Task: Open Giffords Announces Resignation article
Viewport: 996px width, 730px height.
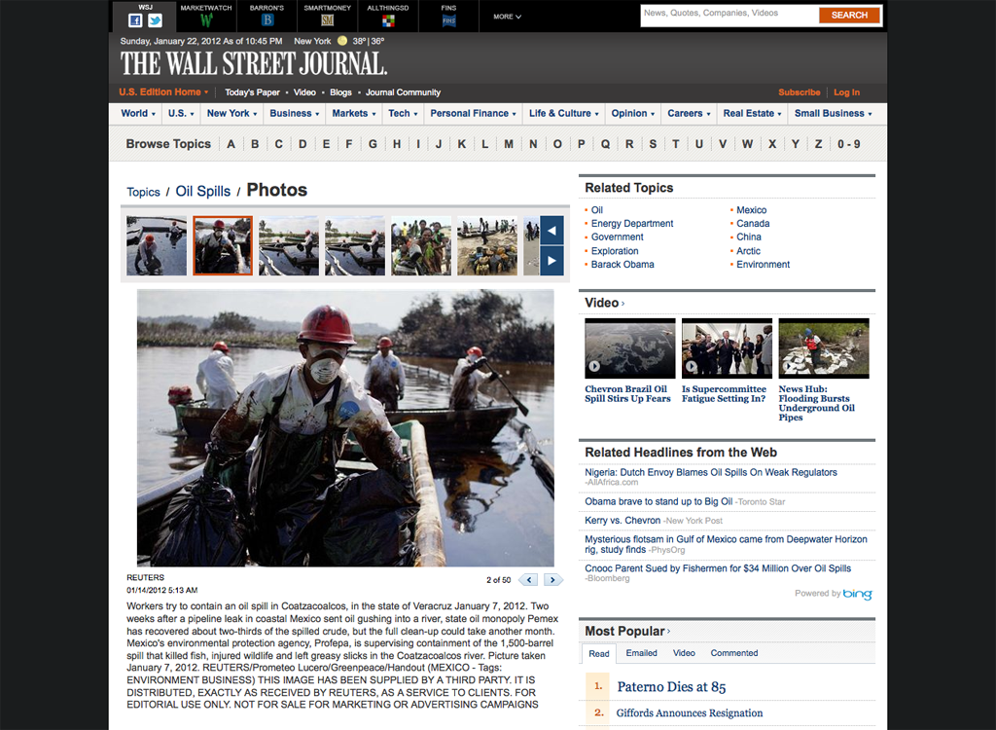Action: (x=690, y=713)
